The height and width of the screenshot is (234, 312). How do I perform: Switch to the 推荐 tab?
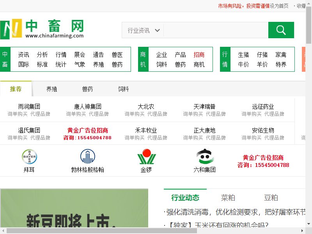[x=16, y=89]
